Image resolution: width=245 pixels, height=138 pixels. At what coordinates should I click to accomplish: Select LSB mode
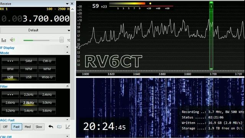[x=10, y=77]
